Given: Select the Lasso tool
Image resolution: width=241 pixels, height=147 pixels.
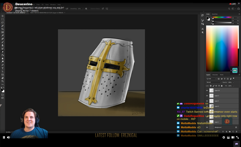Looking at the screenshot, I should [3, 22].
